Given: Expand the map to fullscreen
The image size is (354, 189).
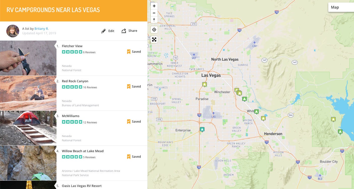Looking at the screenshot, I should [x=154, y=39].
